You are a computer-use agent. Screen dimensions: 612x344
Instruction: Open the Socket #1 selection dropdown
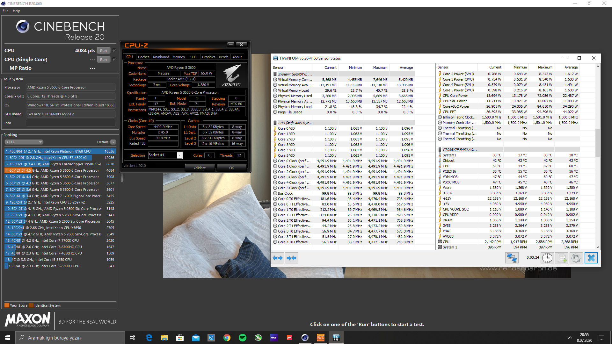point(179,155)
